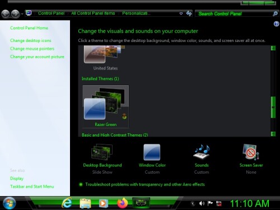Click the blue Help question mark icon
Viewport: 280px width, 210px height.
[x=276, y=24]
